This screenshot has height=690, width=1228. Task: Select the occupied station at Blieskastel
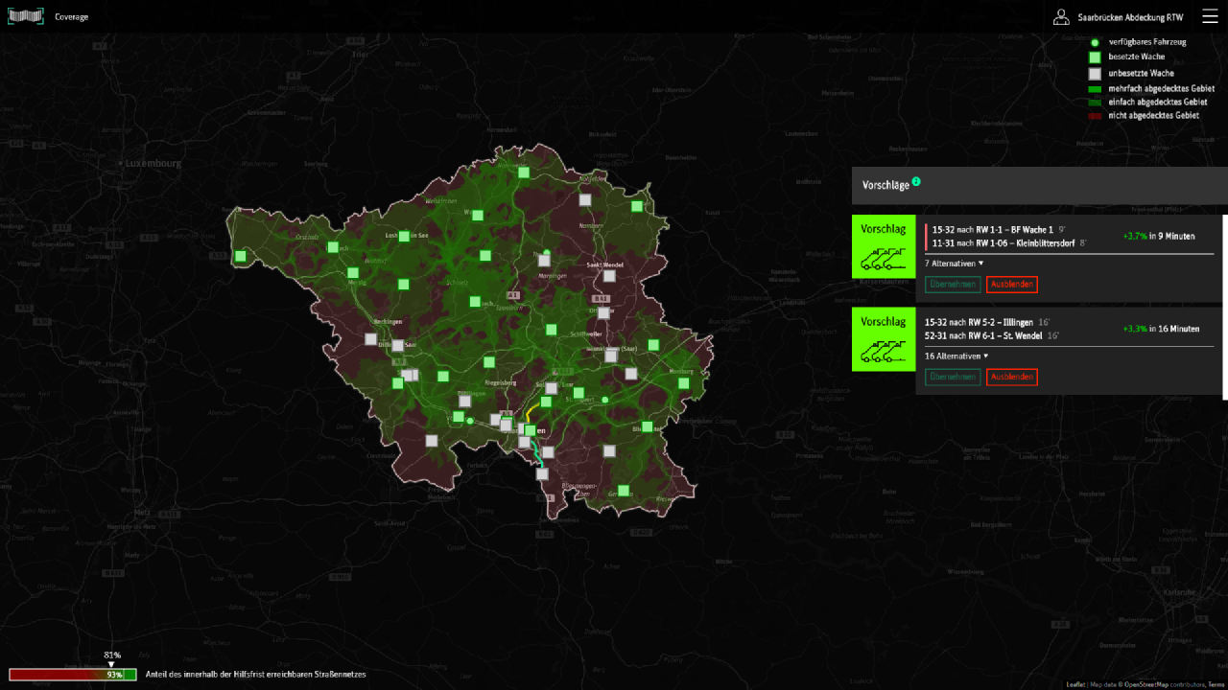(x=648, y=426)
